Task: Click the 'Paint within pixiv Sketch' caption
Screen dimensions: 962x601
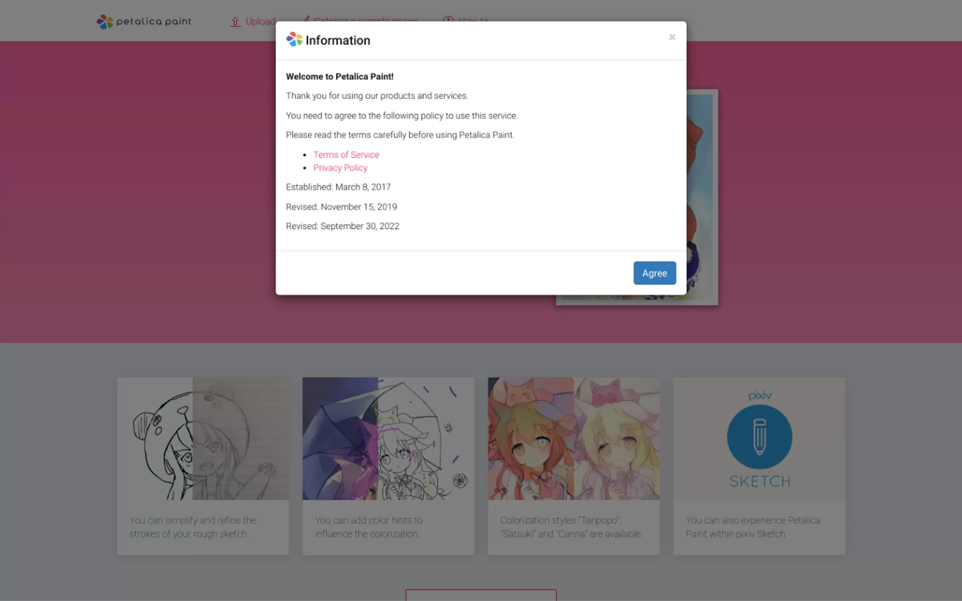Action: (753, 527)
